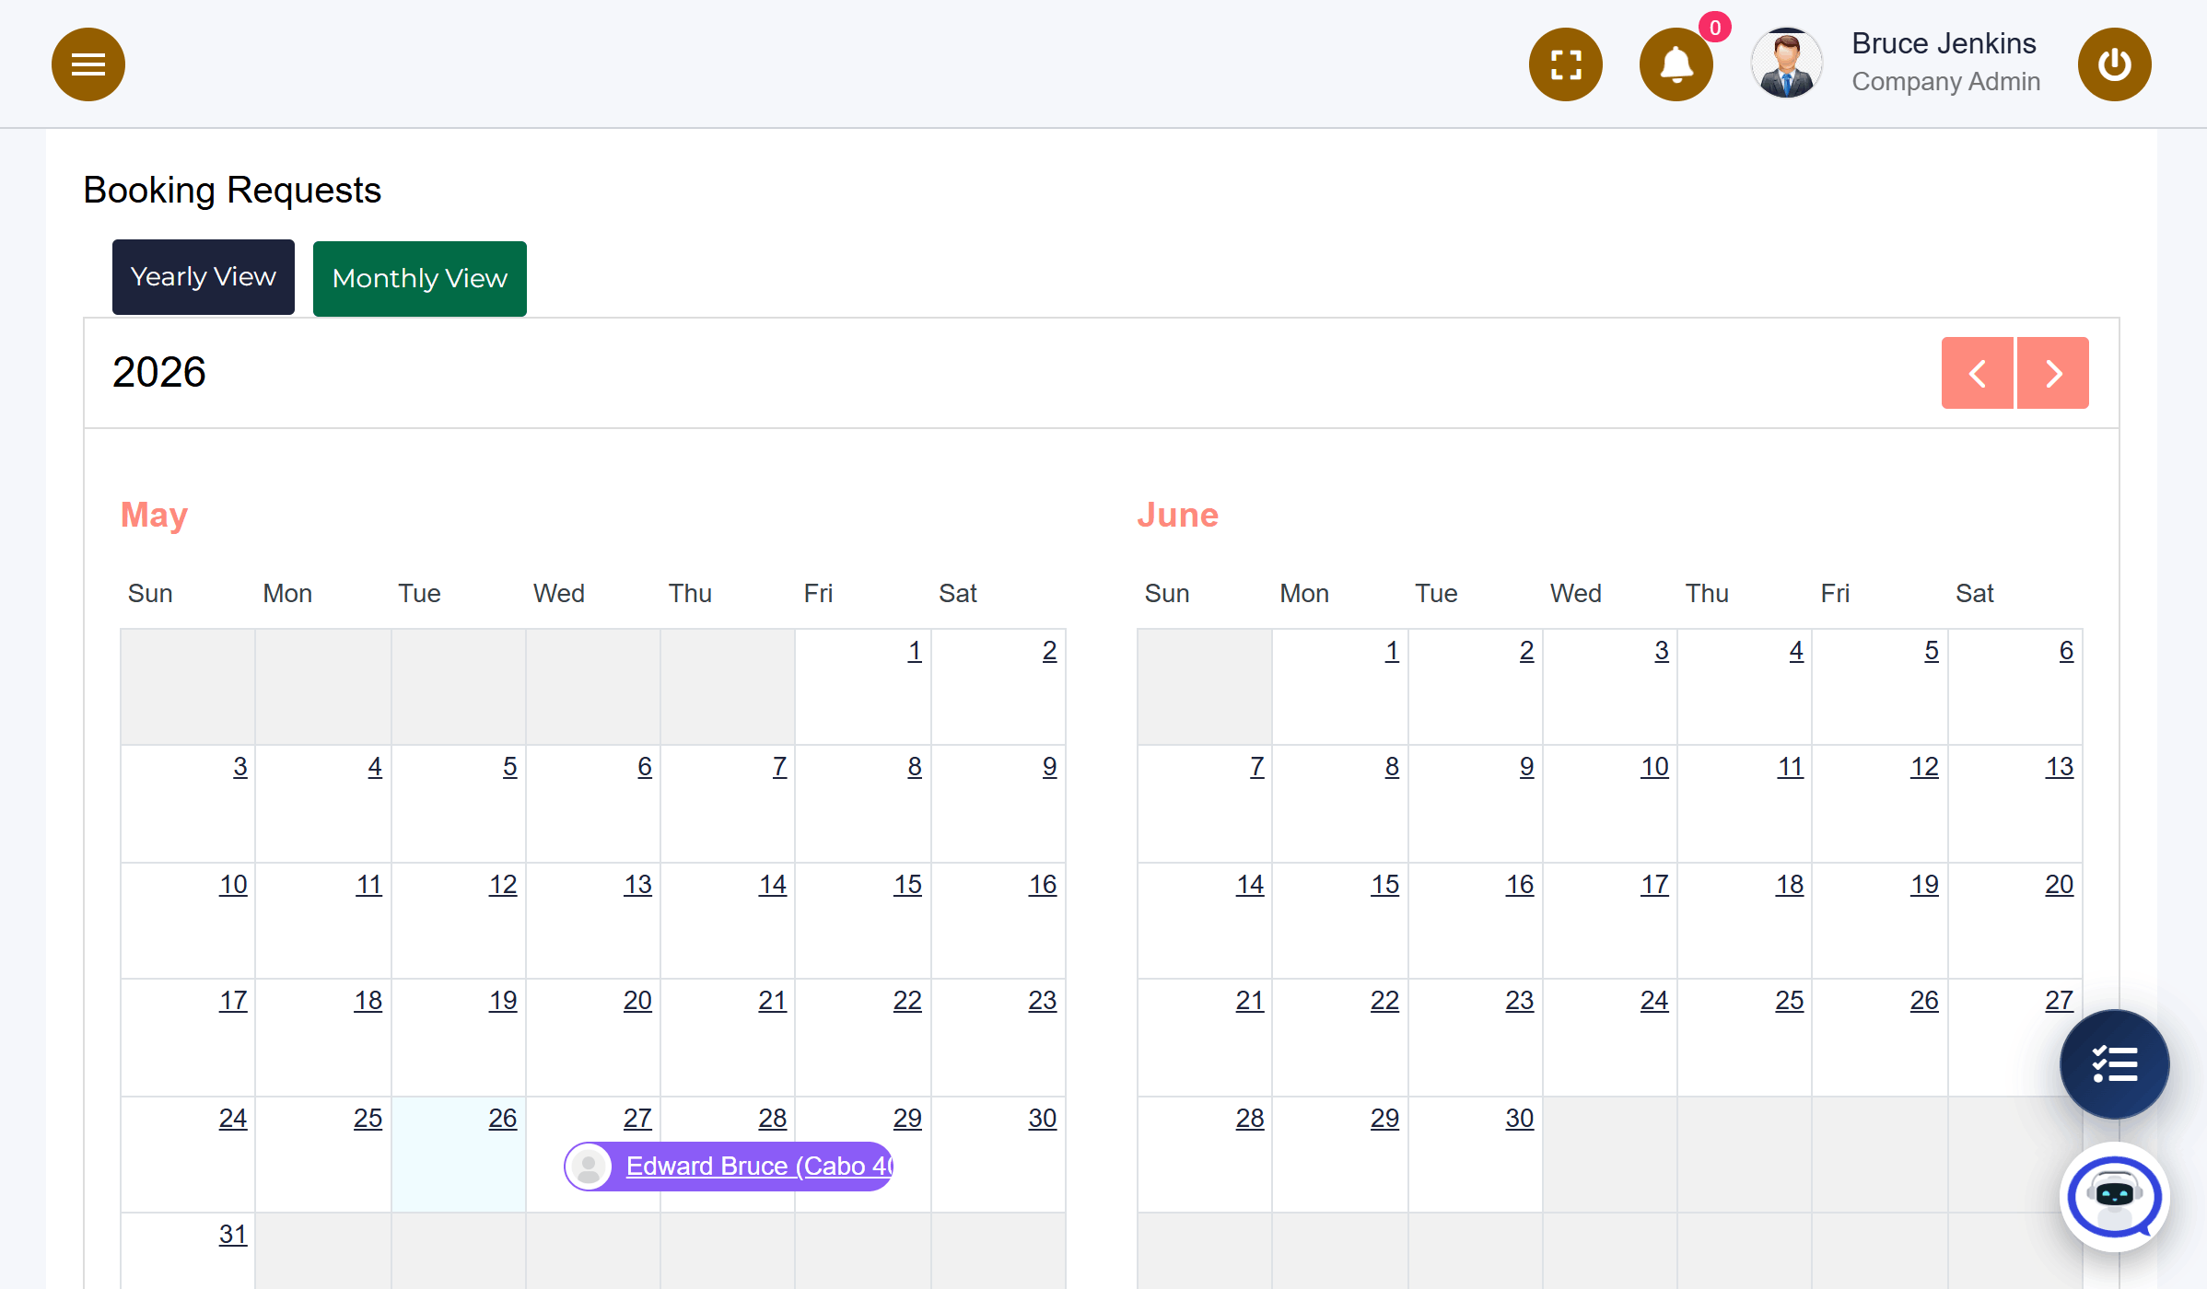Screen dimensions: 2207x1289
Task: Select May 15 date
Action: tap(907, 885)
